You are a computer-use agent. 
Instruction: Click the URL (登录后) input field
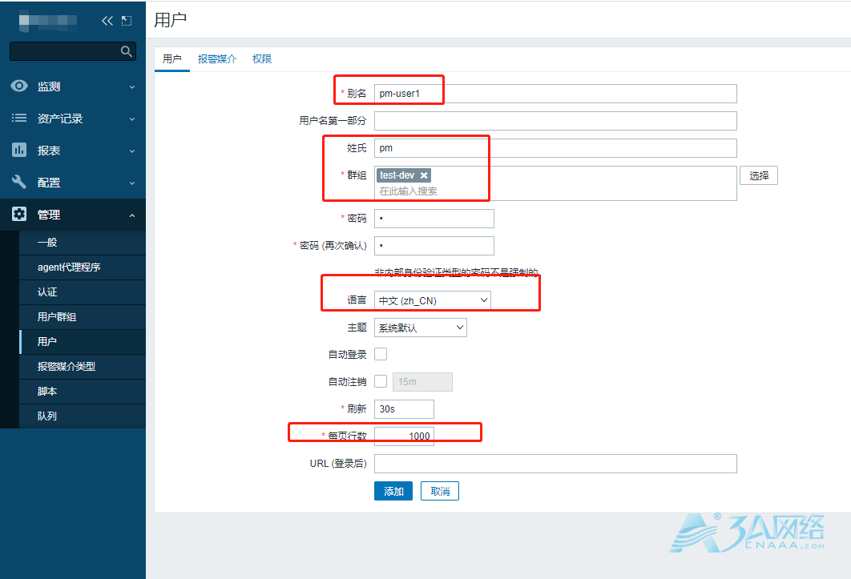pyautogui.click(x=555, y=464)
